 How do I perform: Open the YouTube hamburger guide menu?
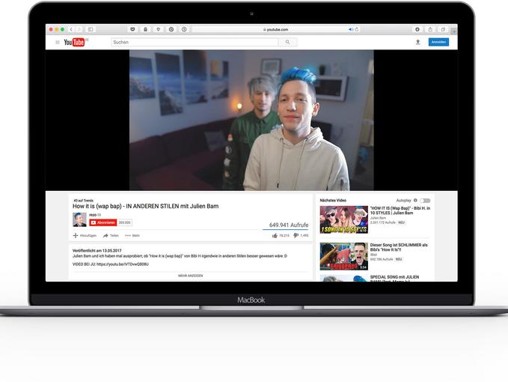[x=58, y=42]
